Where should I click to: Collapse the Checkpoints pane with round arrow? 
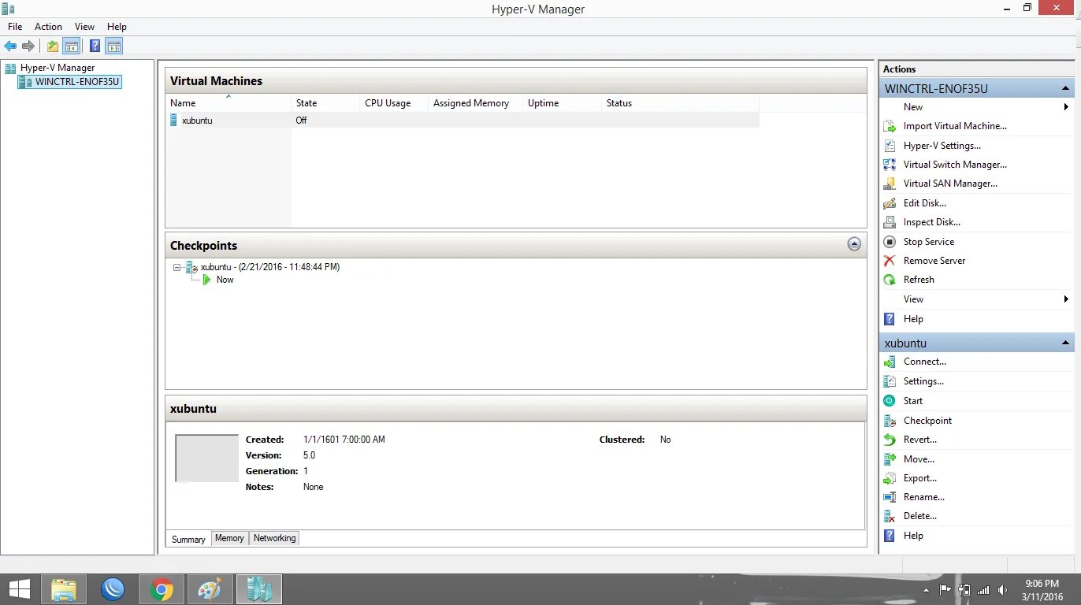click(854, 244)
